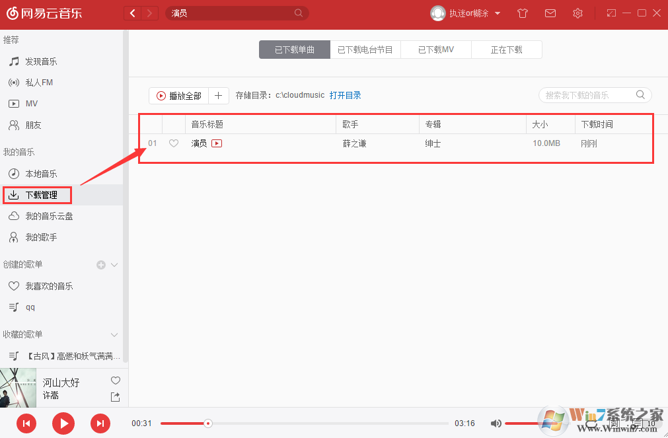Switch to the 正在下载 tab
The width and height of the screenshot is (668, 438).
506,49
